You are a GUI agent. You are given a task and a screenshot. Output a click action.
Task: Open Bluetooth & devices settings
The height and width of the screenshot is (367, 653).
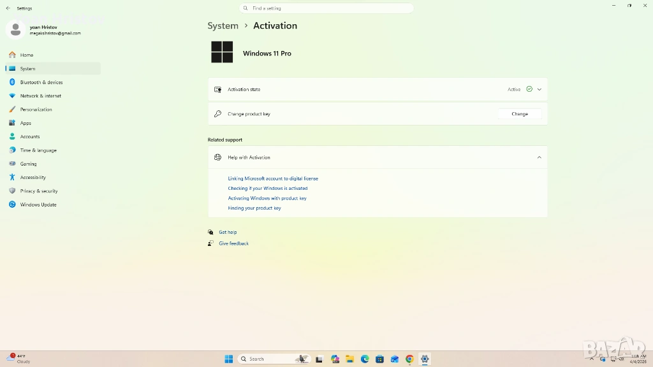41,82
